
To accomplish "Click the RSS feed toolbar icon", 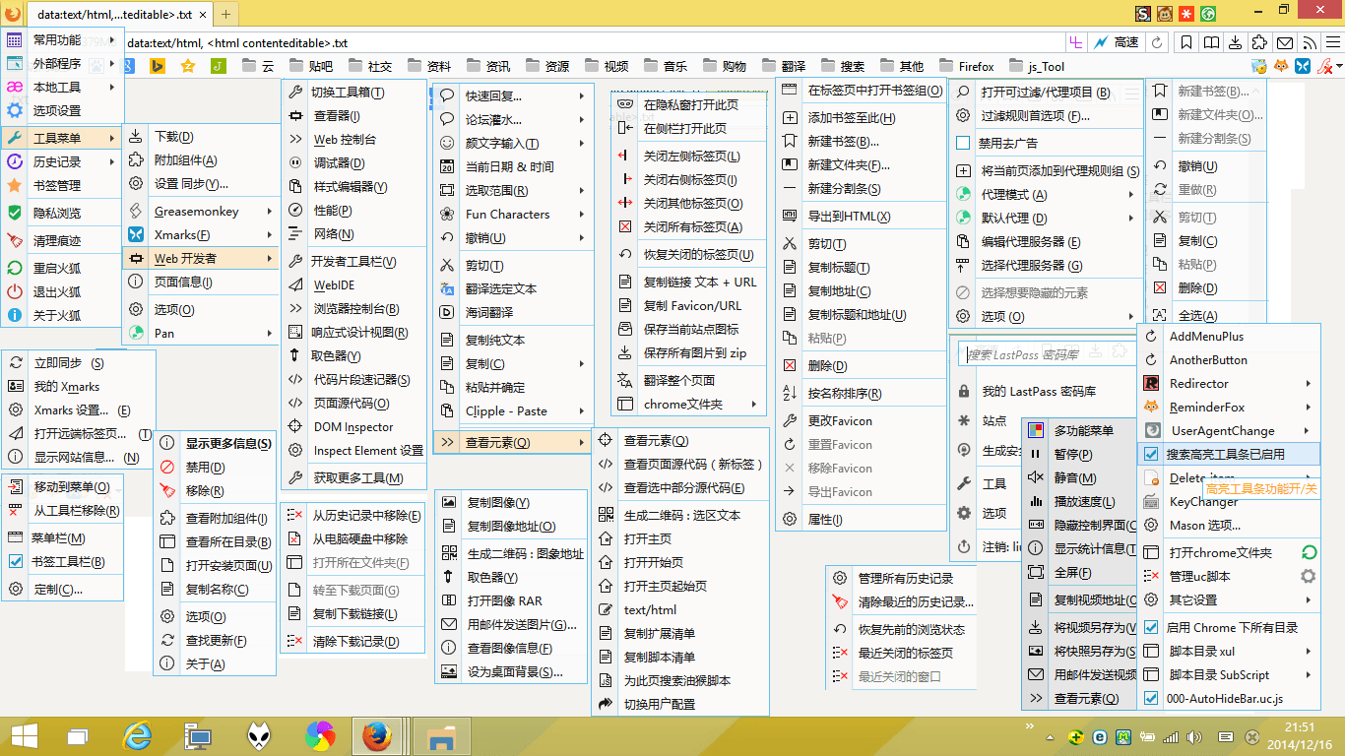I will pos(1310,42).
